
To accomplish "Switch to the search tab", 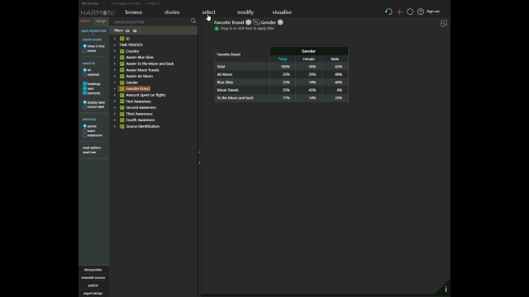I will (x=85, y=21).
